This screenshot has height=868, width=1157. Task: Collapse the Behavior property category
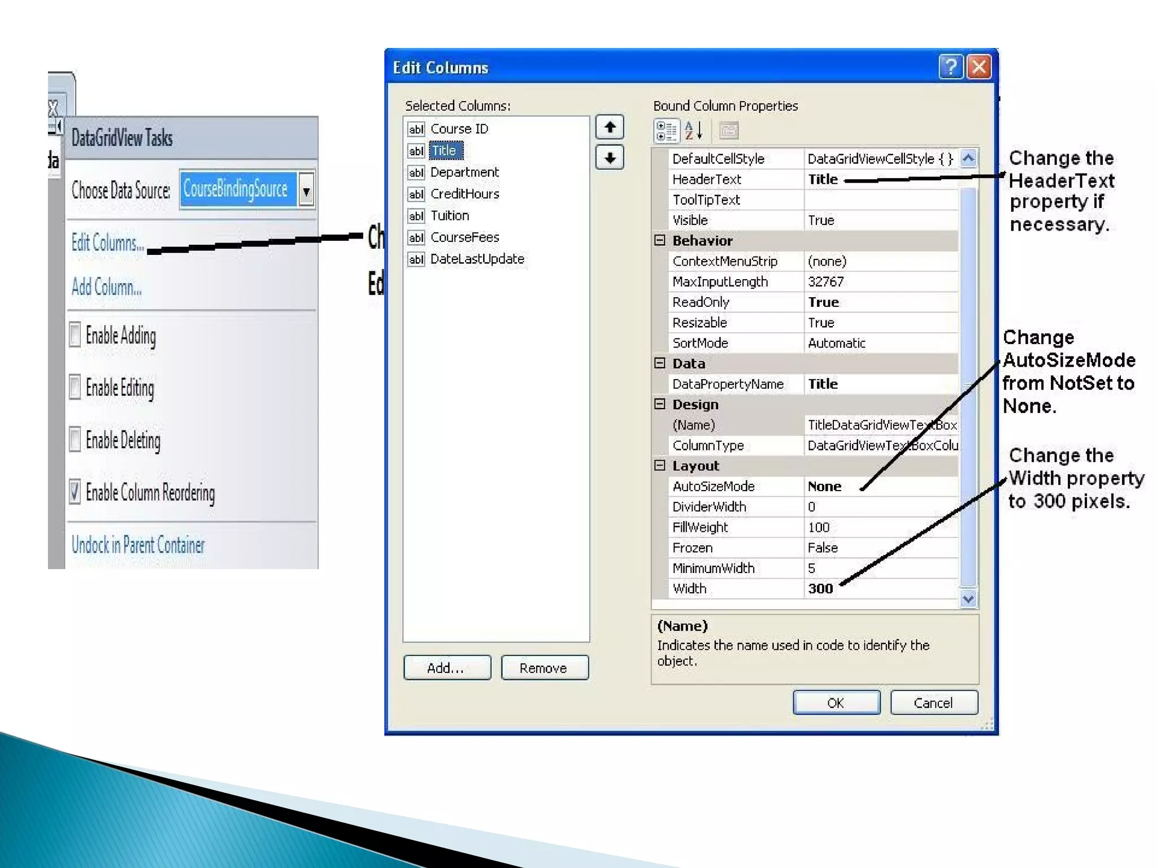(x=659, y=240)
